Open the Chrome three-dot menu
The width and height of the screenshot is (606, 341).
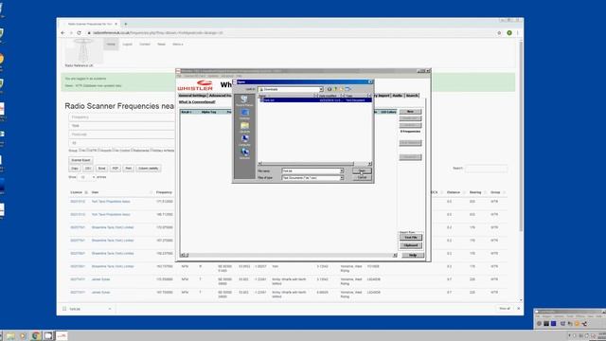518,33
